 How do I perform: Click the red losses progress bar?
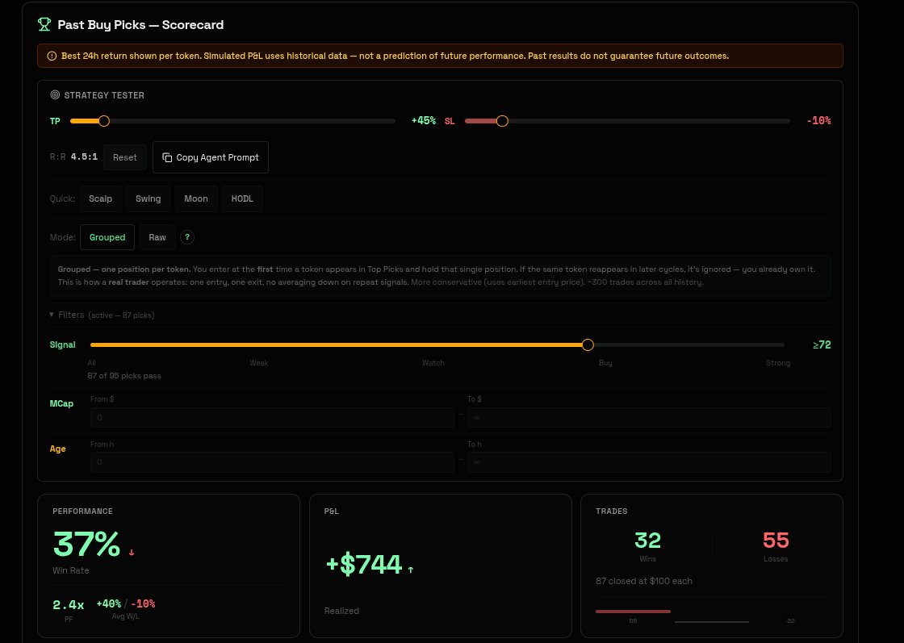click(x=633, y=612)
